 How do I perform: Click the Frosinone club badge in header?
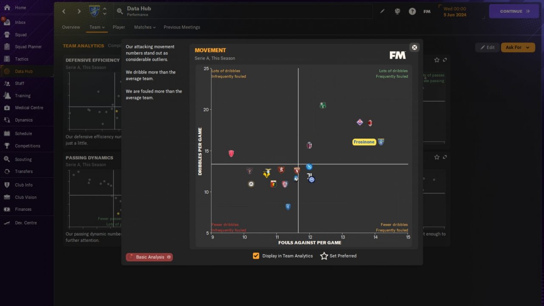click(x=94, y=11)
